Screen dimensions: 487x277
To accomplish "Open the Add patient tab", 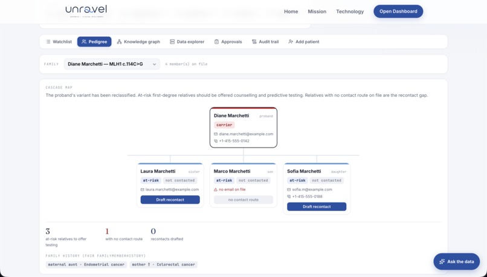I will tap(303, 42).
